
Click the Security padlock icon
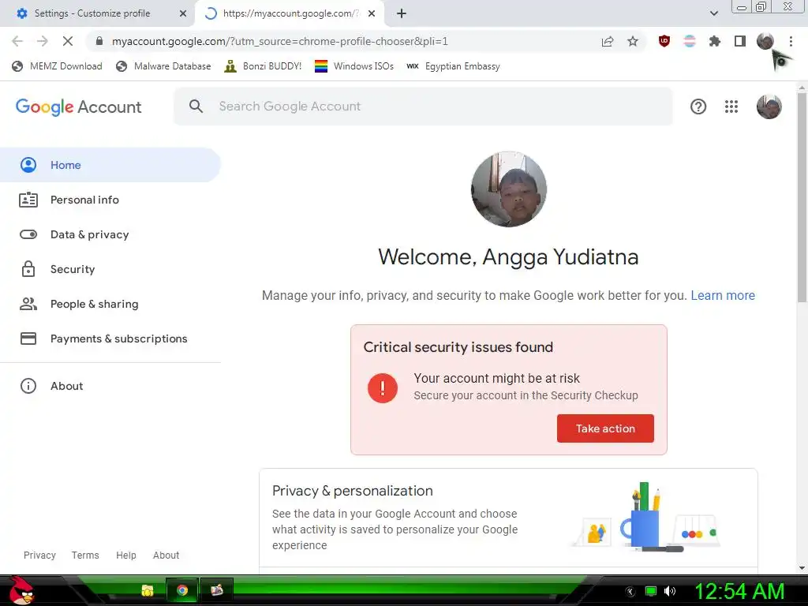28,269
